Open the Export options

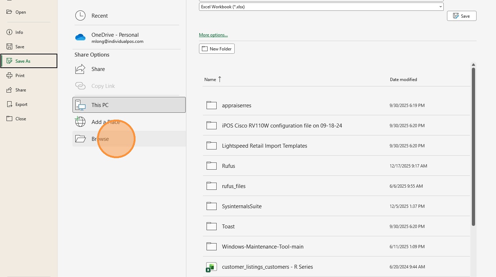pyautogui.click(x=29, y=104)
